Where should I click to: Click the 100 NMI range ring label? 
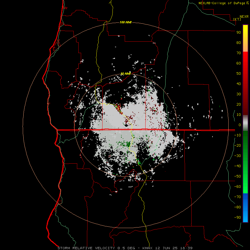click(x=126, y=22)
